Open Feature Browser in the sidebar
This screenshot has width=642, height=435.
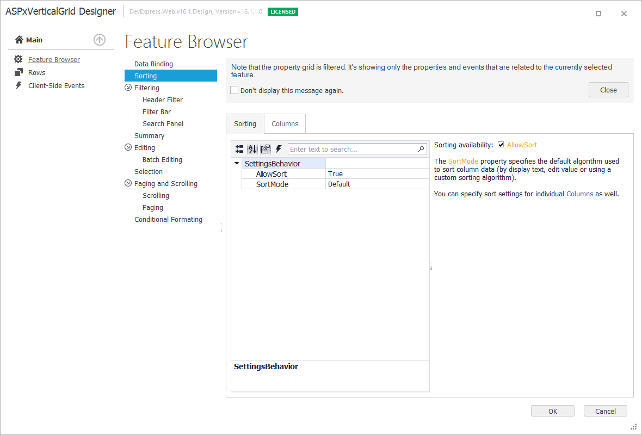[54, 59]
